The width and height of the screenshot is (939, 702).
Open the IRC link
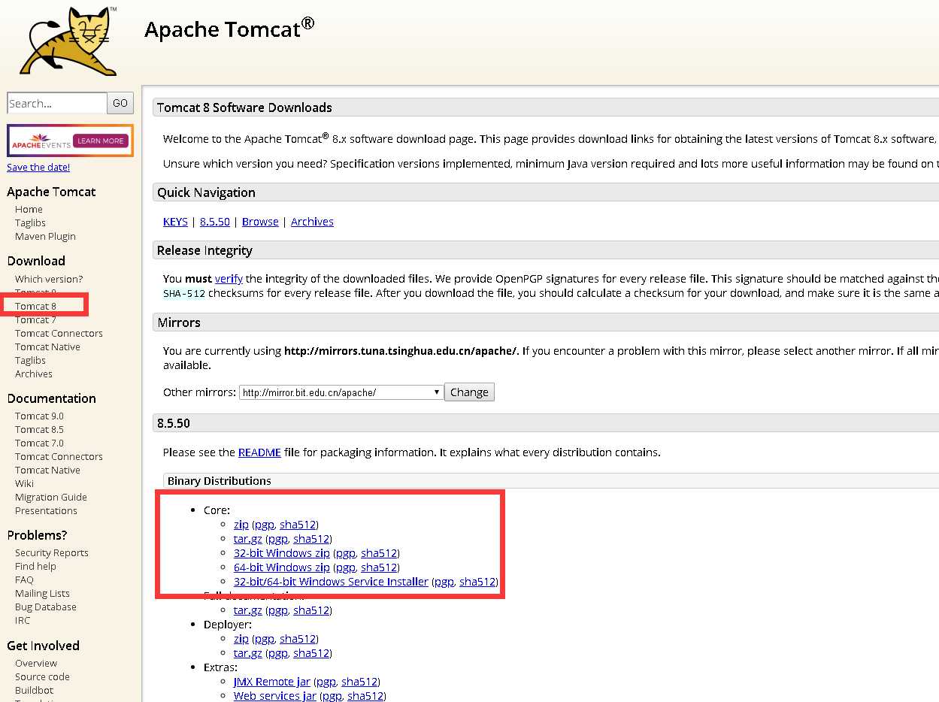(23, 620)
